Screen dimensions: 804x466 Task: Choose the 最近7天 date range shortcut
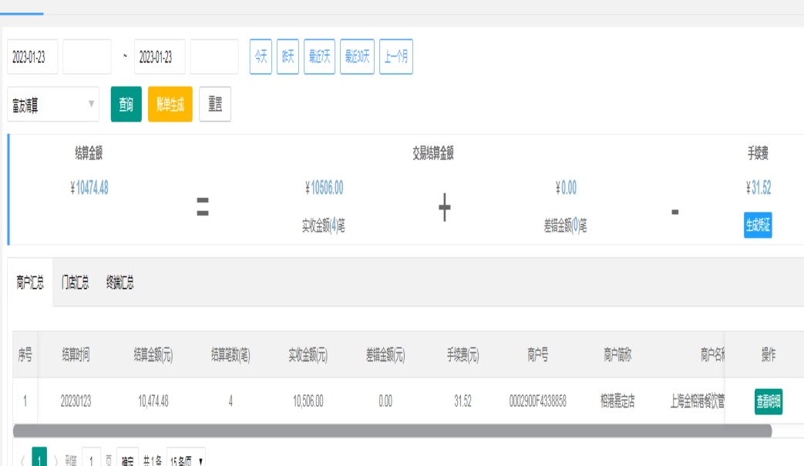pos(319,57)
